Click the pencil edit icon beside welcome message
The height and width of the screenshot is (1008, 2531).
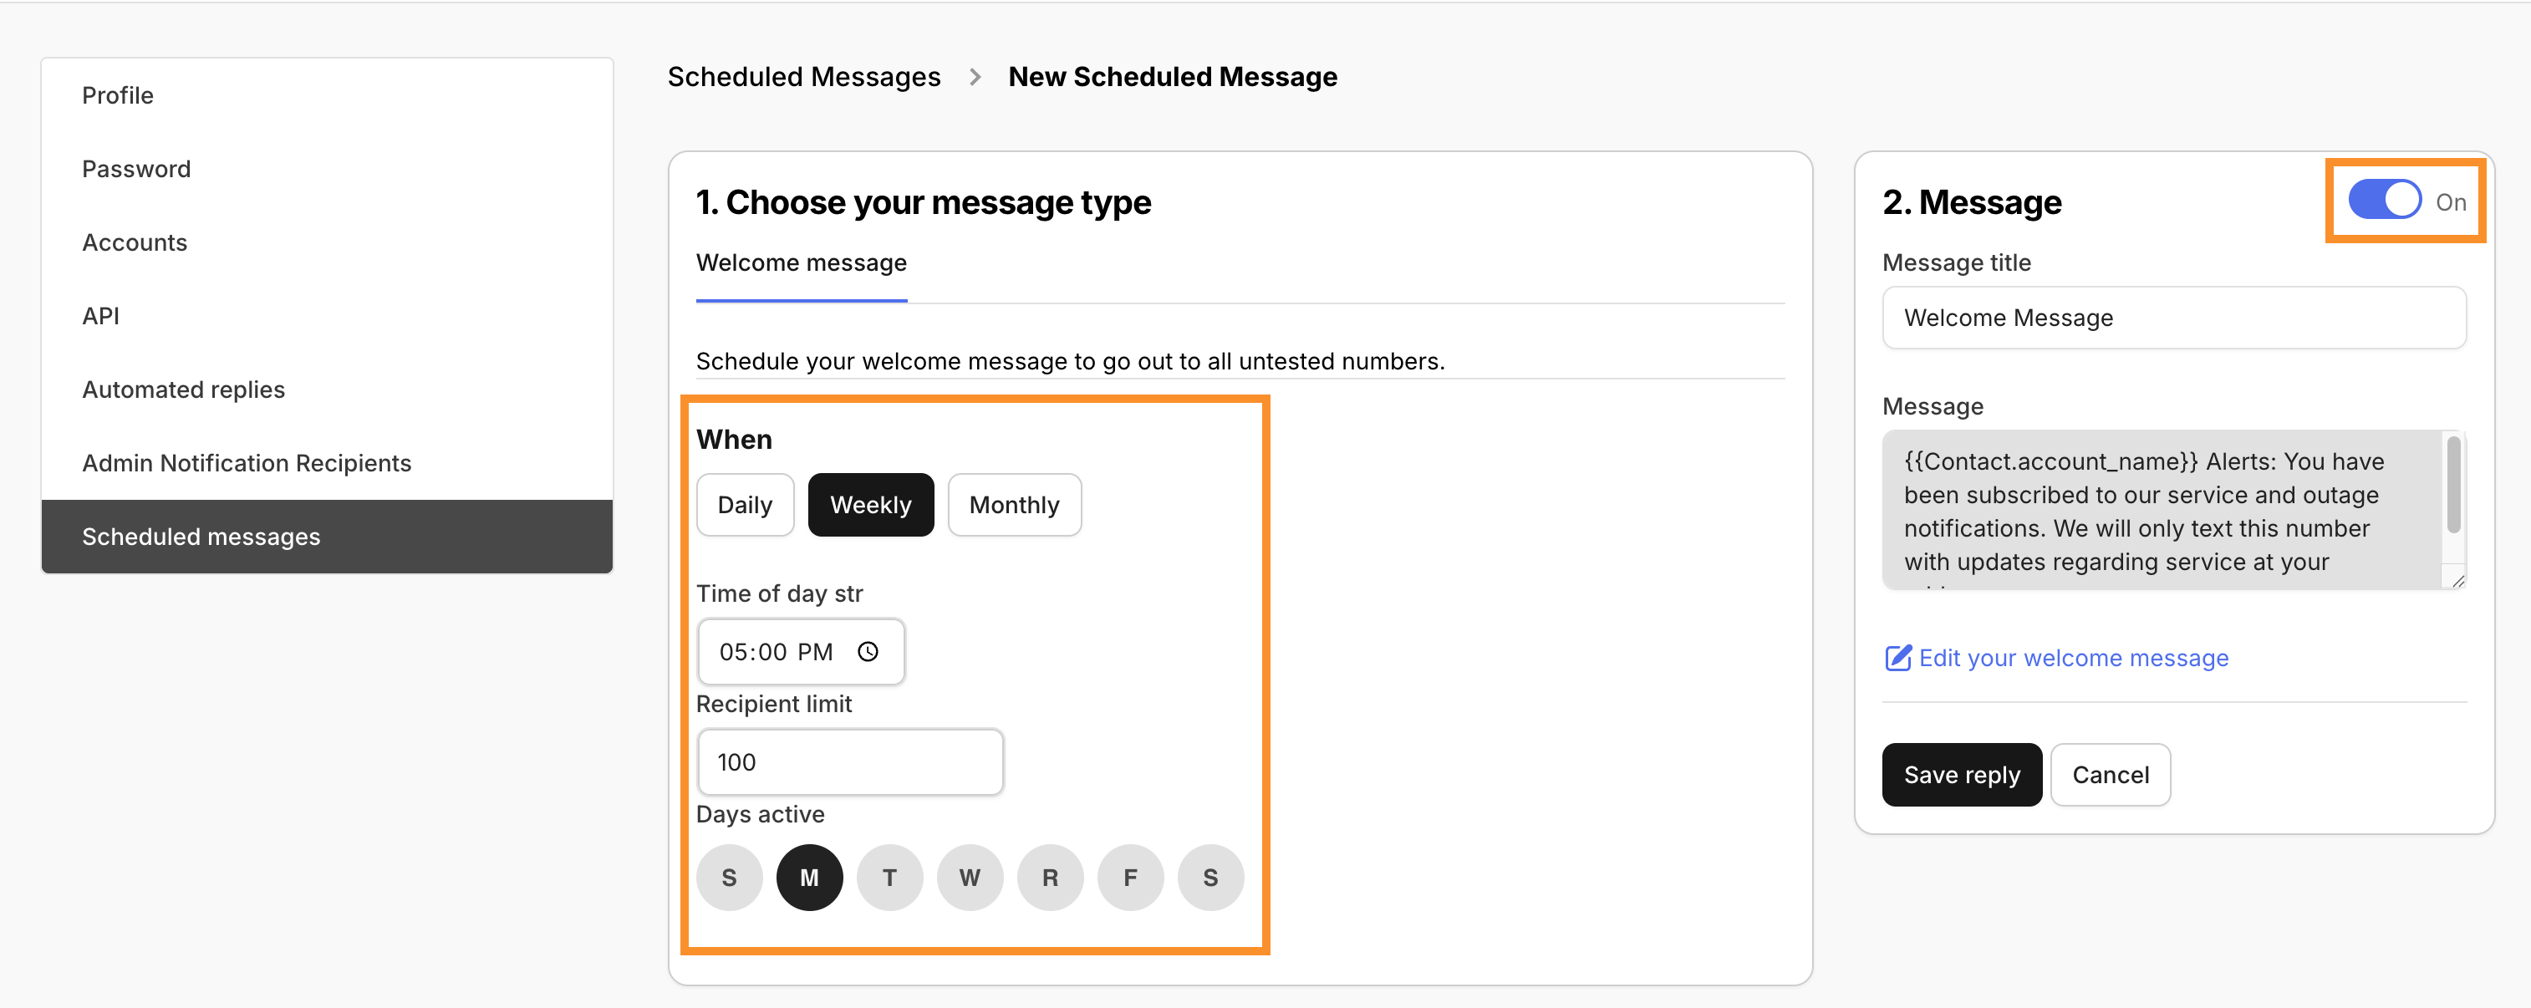coord(1897,659)
